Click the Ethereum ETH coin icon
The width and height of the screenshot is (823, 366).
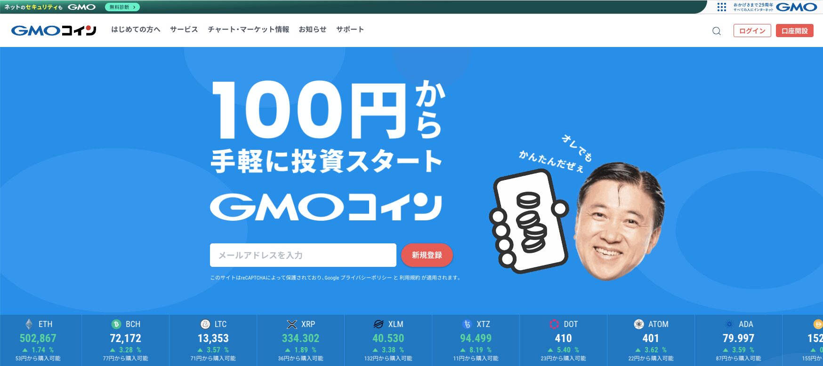(29, 324)
